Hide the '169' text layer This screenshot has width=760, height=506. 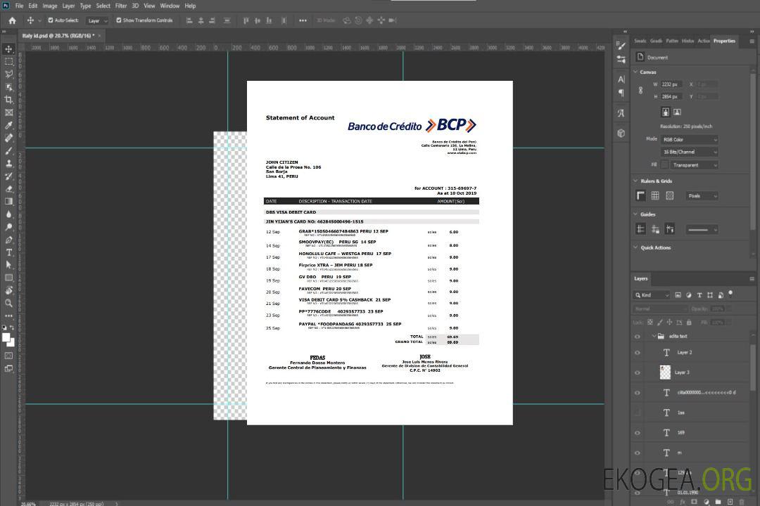(638, 433)
